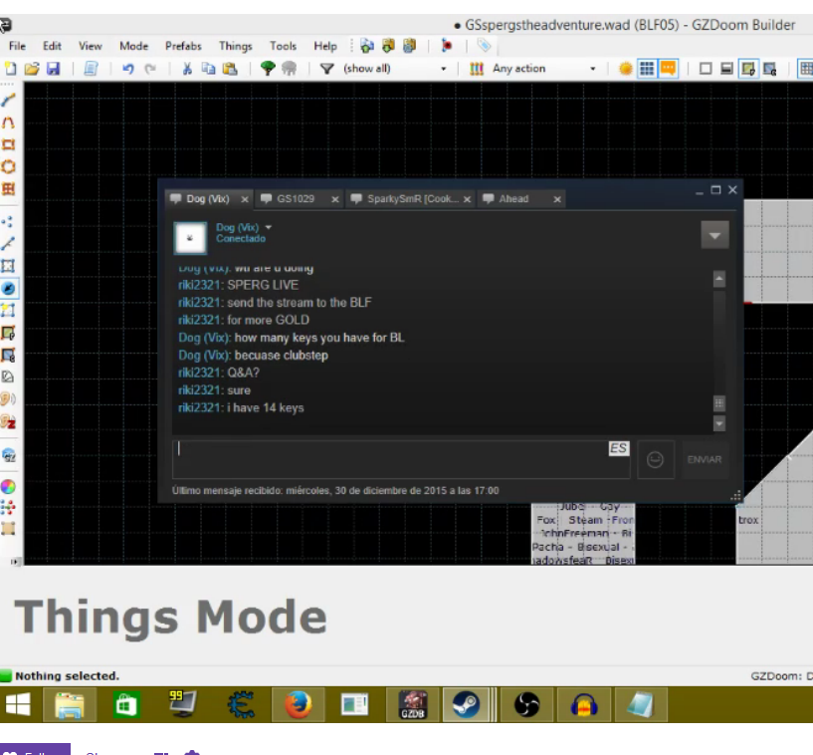Open the emoticon picker in the chat
This screenshot has height=755, width=813.
click(655, 460)
